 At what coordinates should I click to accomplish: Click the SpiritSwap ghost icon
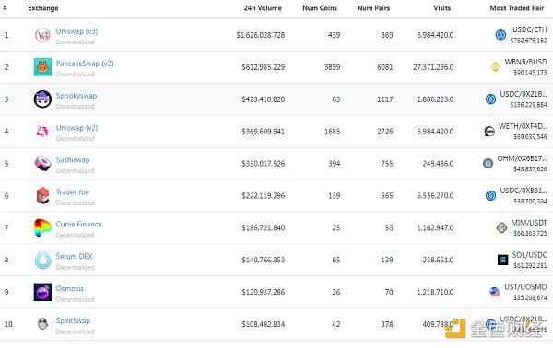42,324
